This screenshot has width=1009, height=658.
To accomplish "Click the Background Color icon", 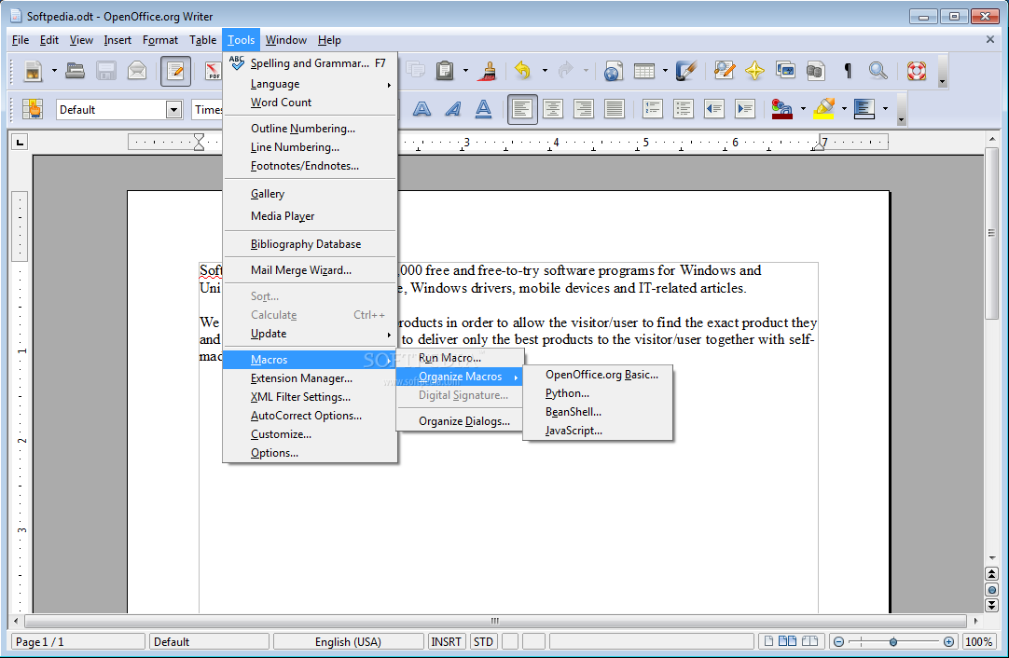I will point(864,109).
